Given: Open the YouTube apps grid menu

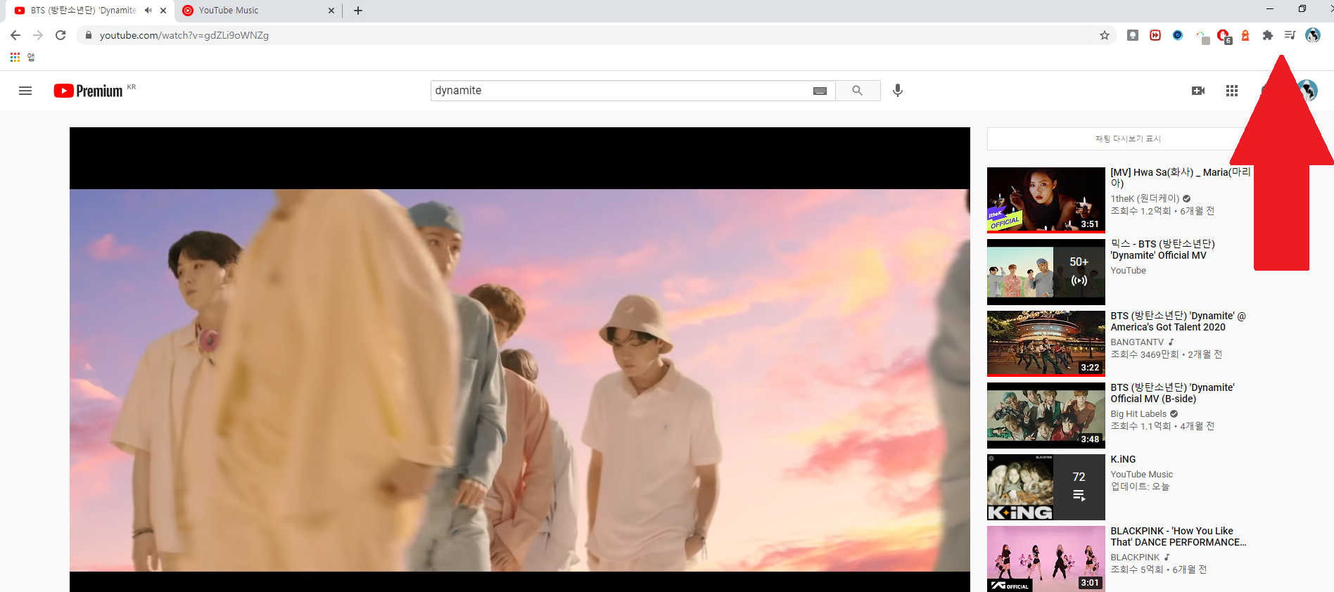Looking at the screenshot, I should point(1232,91).
